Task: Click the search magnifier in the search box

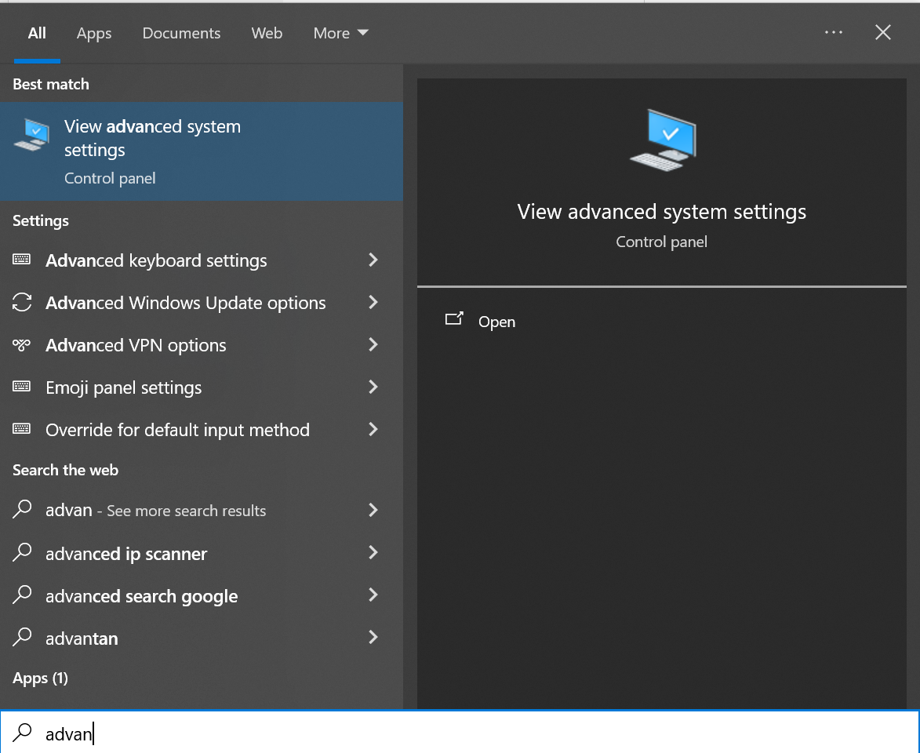Action: click(21, 733)
